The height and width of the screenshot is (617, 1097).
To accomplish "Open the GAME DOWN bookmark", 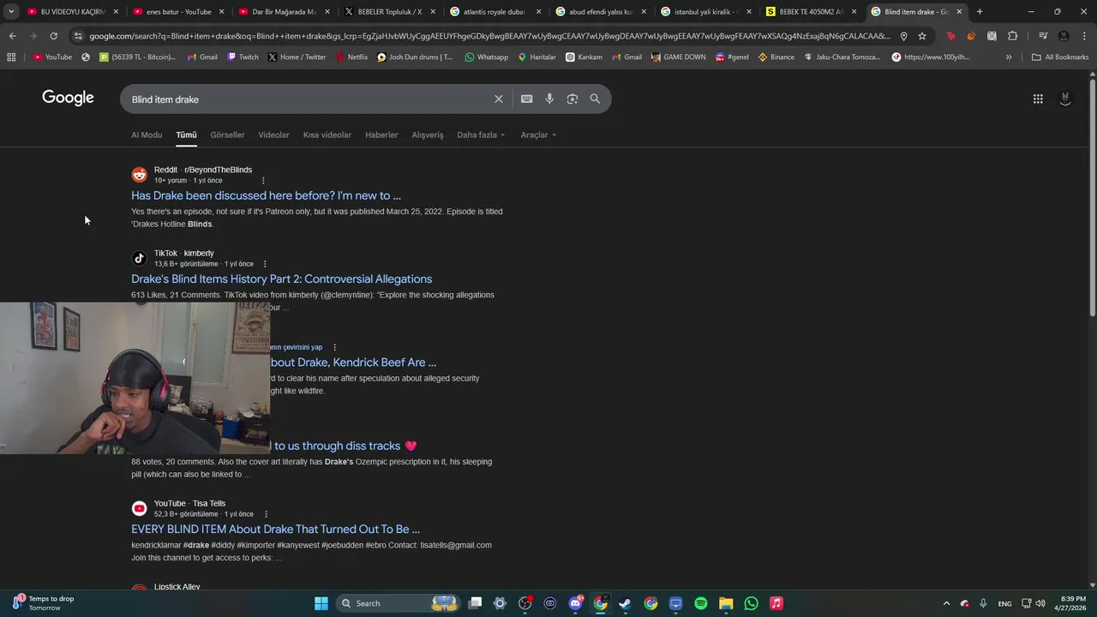I will point(679,57).
